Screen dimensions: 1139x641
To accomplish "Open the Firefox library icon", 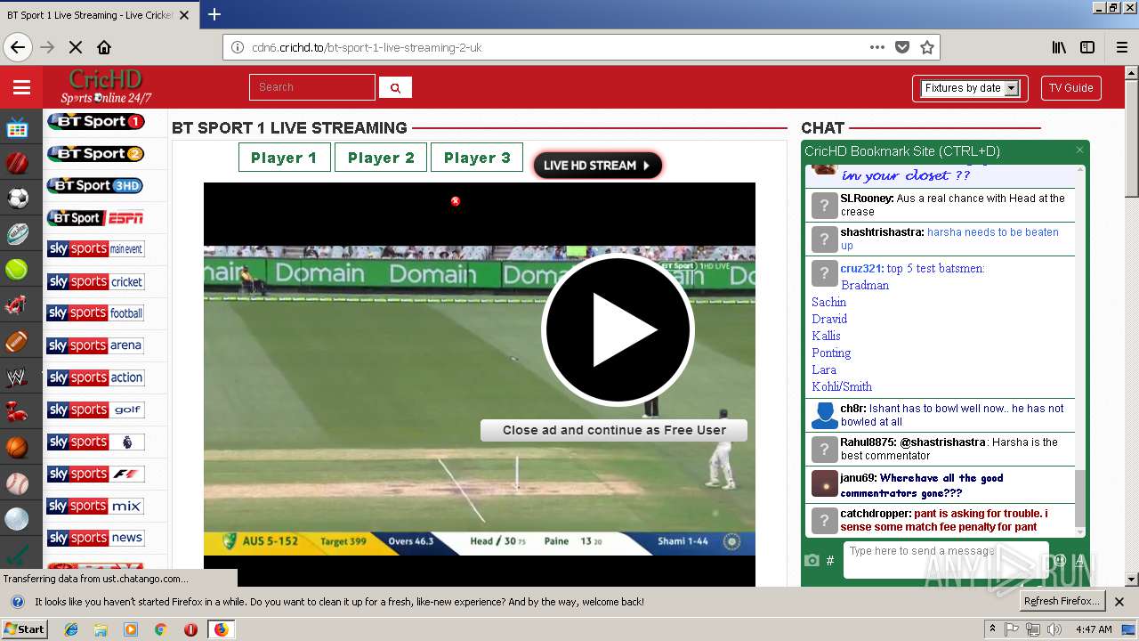I will tap(1059, 47).
